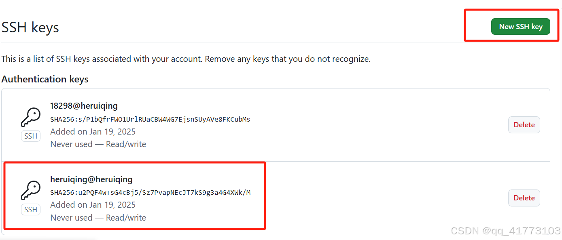Click the fingerprint starting SHA256:s/P1bQfr
562x240 pixels.
150,119
